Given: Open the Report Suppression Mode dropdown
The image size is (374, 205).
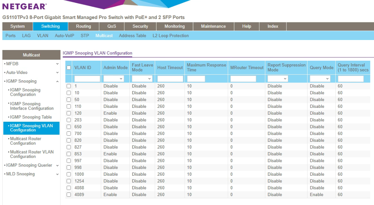Looking at the screenshot, I should [x=278, y=79].
